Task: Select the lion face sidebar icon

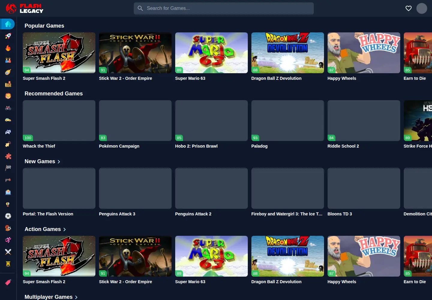Action: point(8,96)
